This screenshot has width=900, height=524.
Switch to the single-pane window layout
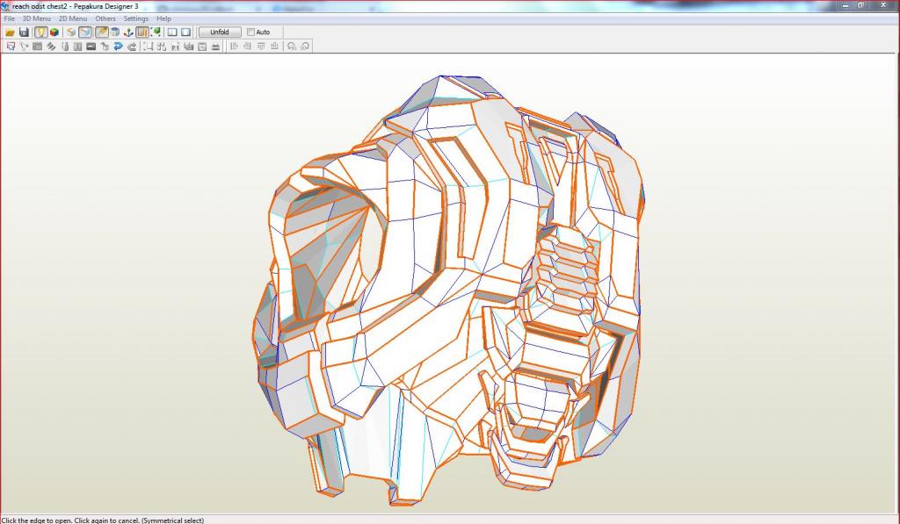tap(186, 32)
